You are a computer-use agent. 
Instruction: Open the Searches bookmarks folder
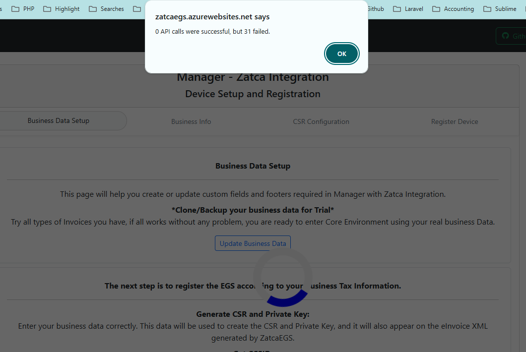106,9
